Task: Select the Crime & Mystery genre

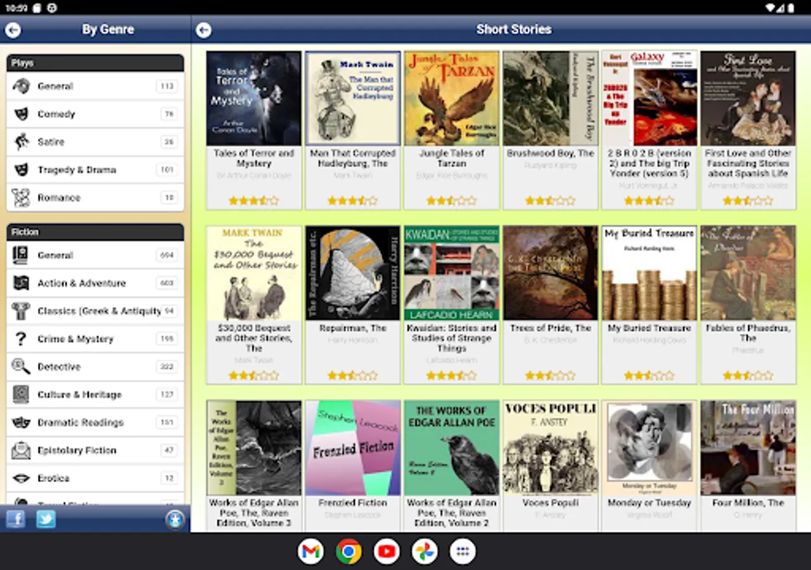Action: coord(95,339)
